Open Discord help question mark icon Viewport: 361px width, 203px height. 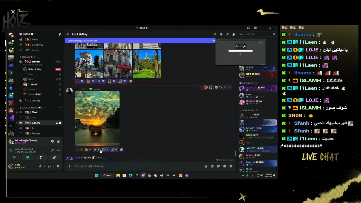255,28
